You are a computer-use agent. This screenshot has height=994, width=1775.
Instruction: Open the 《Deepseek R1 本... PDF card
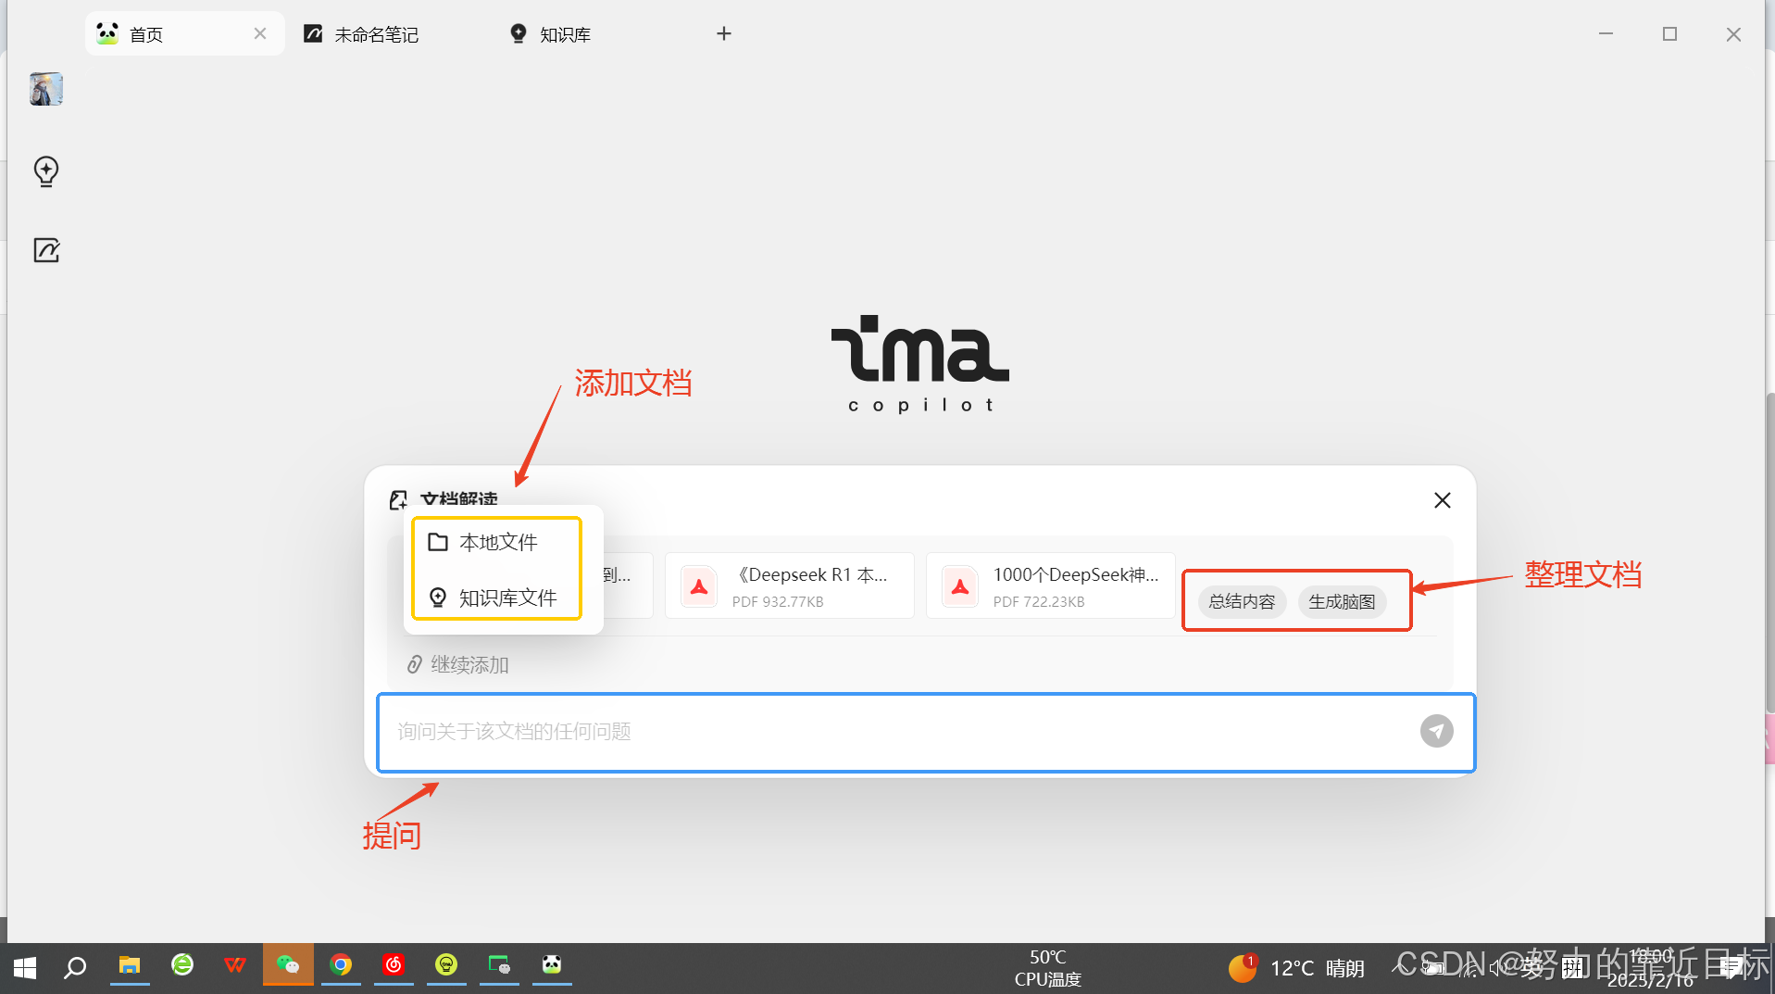coord(790,585)
